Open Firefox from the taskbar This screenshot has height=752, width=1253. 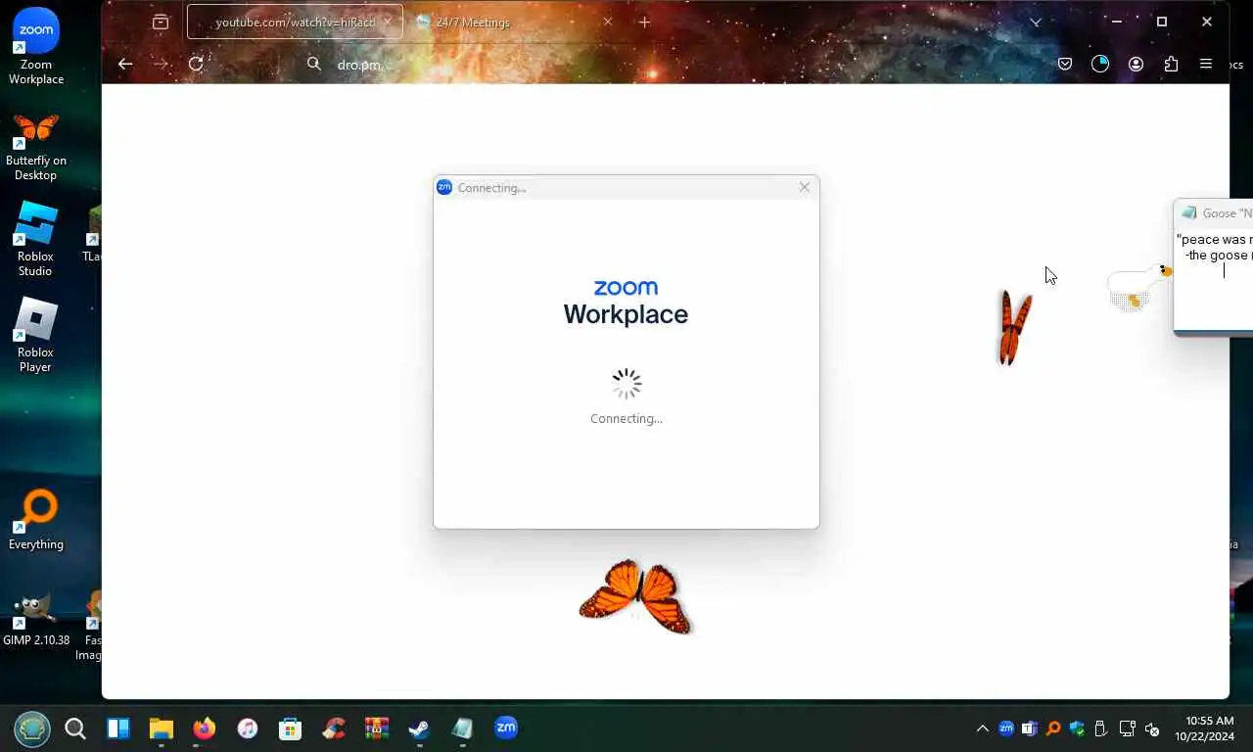click(204, 728)
